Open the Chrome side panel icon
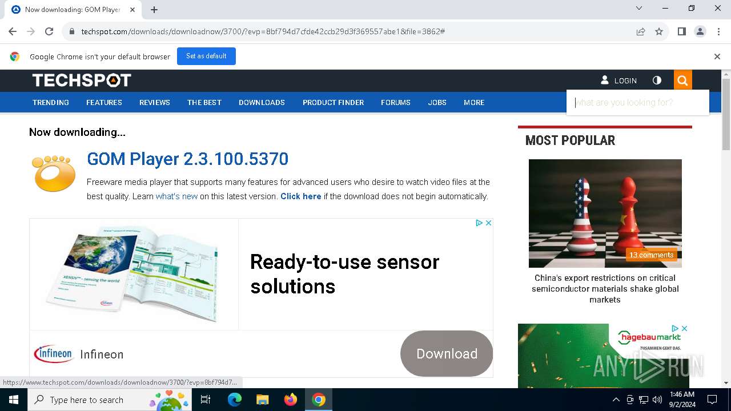Screen dimensions: 731x411 click(682, 31)
